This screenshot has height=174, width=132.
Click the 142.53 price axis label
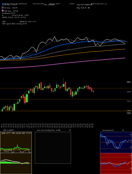pos(129,101)
